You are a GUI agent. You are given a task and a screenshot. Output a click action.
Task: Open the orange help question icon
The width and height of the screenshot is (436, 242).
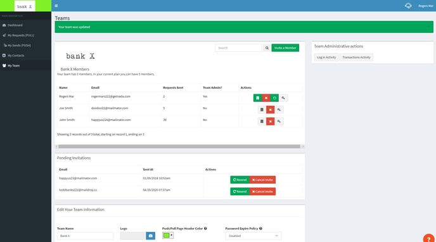[429, 239]
